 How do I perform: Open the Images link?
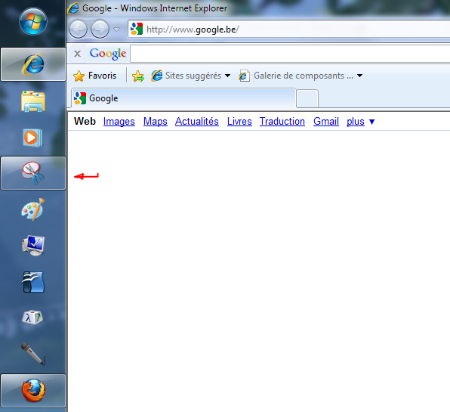click(119, 122)
